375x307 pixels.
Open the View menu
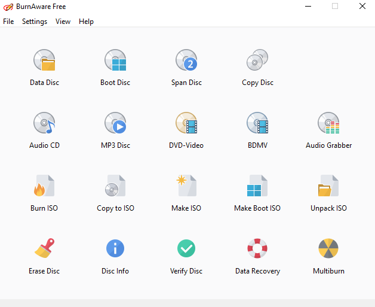(x=63, y=22)
